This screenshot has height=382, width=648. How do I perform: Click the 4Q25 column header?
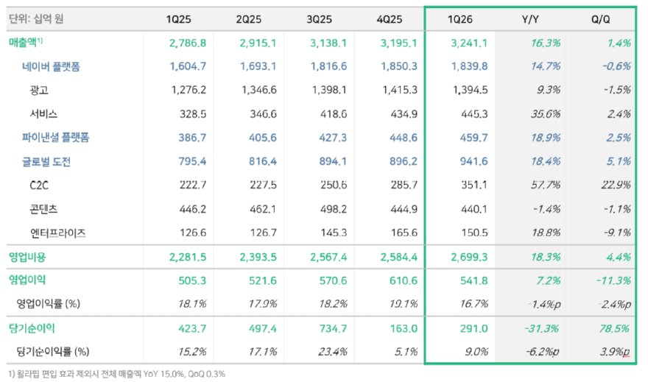[x=390, y=19]
